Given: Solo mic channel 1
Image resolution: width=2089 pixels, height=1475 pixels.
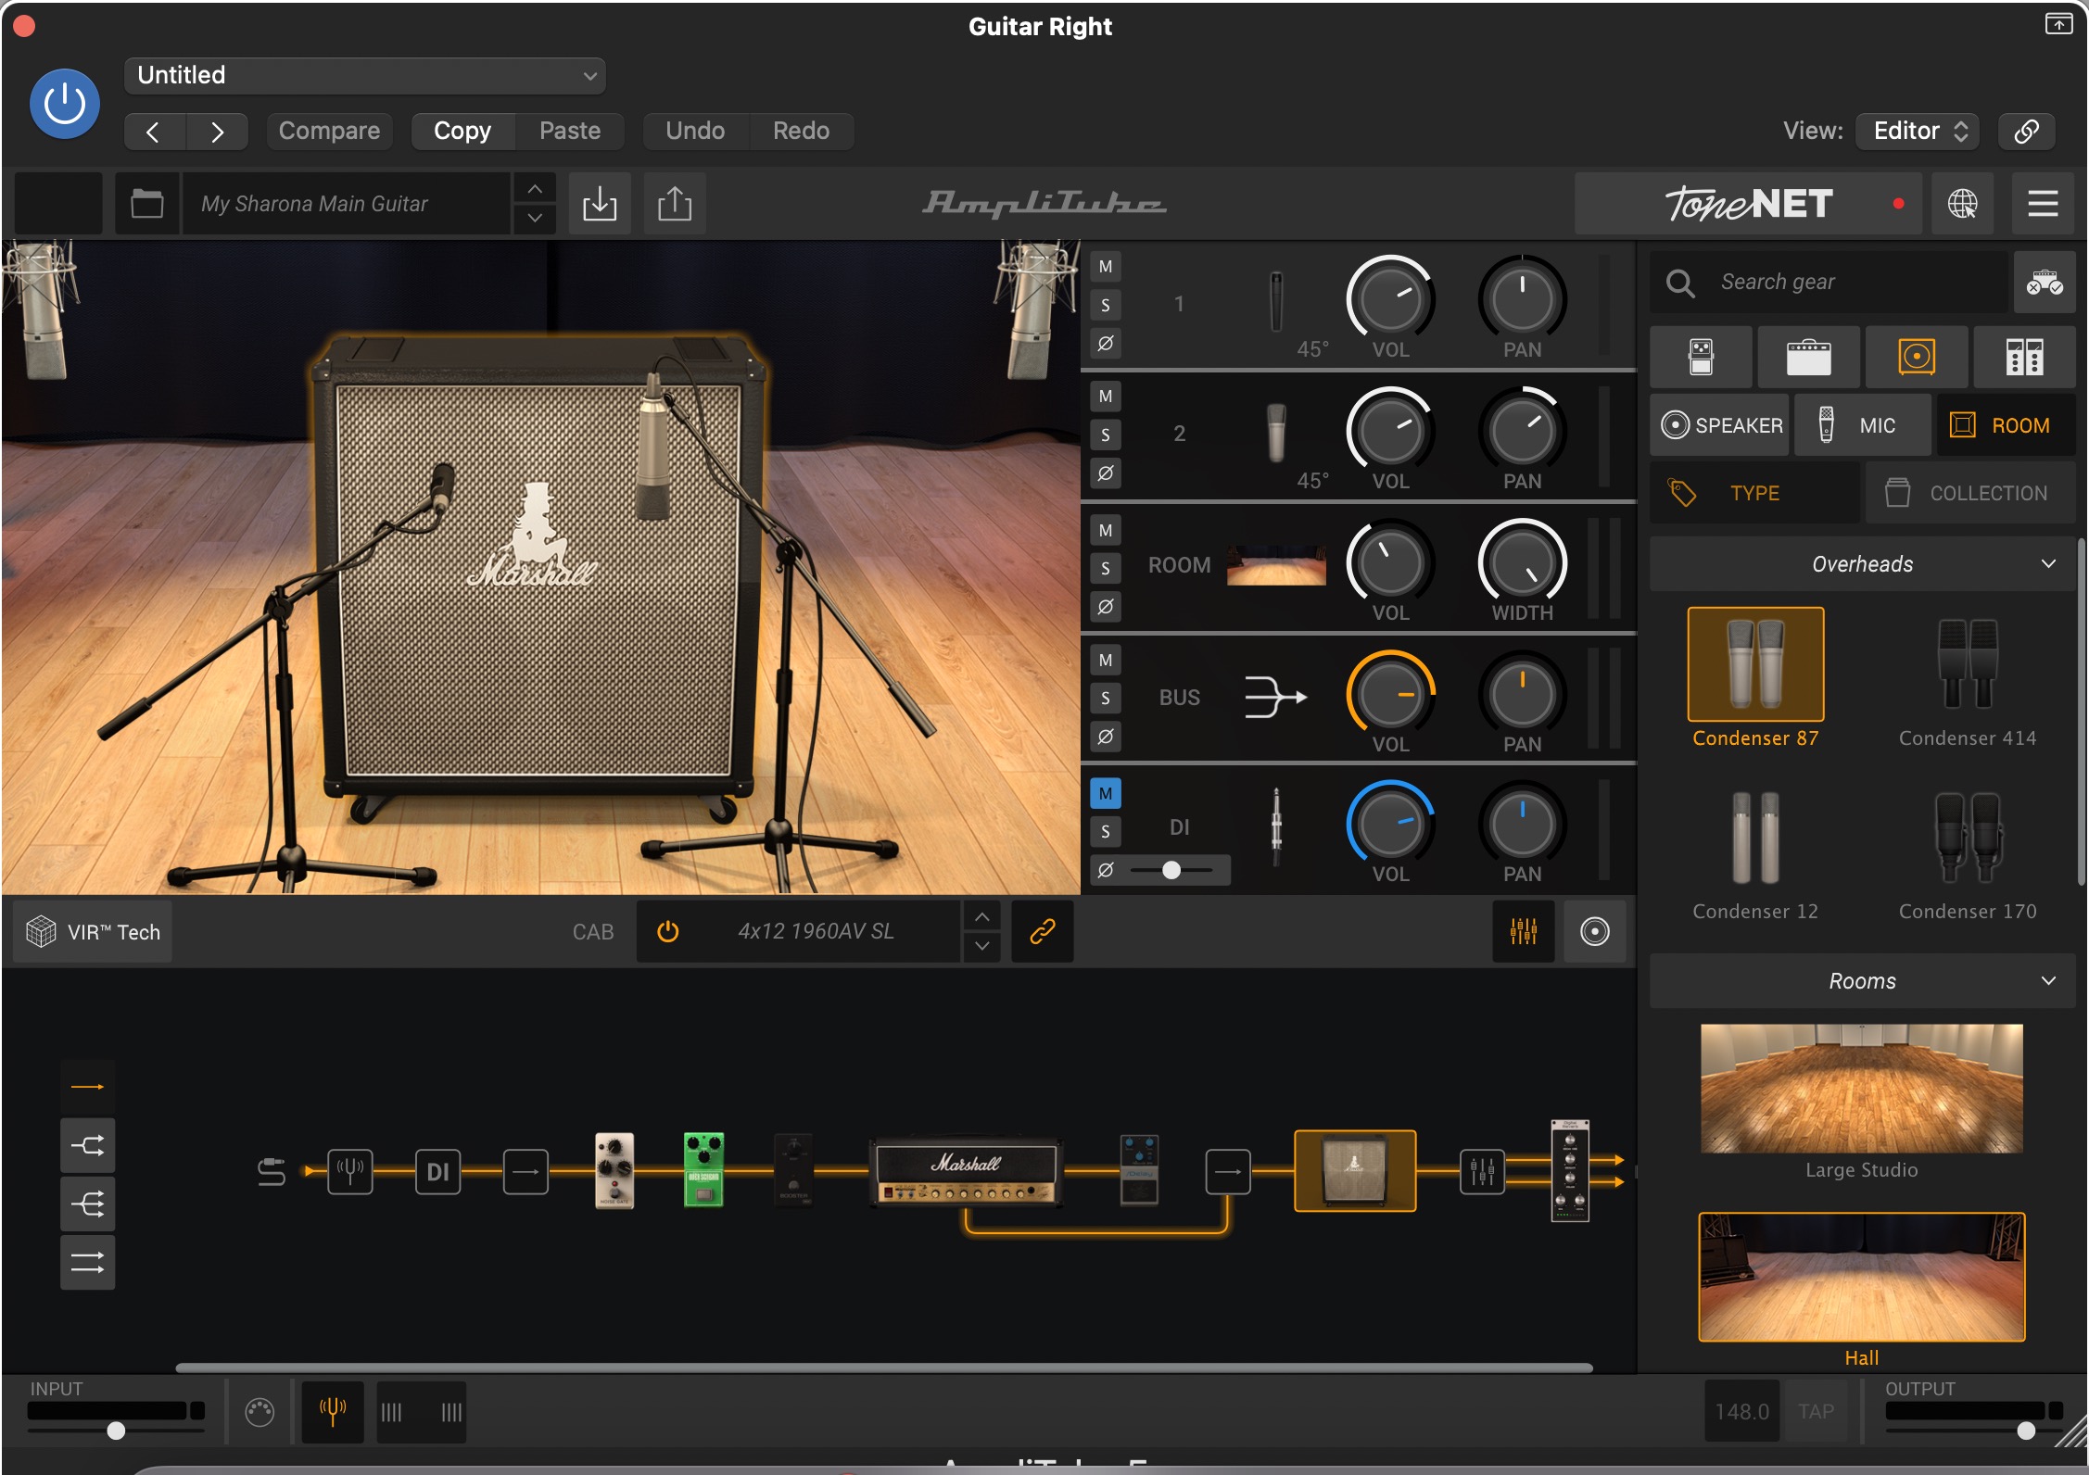Looking at the screenshot, I should (x=1106, y=305).
